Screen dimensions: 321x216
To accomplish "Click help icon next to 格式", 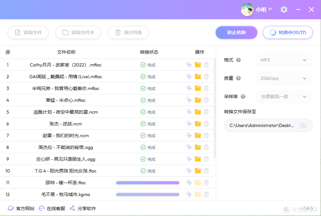I will (x=238, y=60).
